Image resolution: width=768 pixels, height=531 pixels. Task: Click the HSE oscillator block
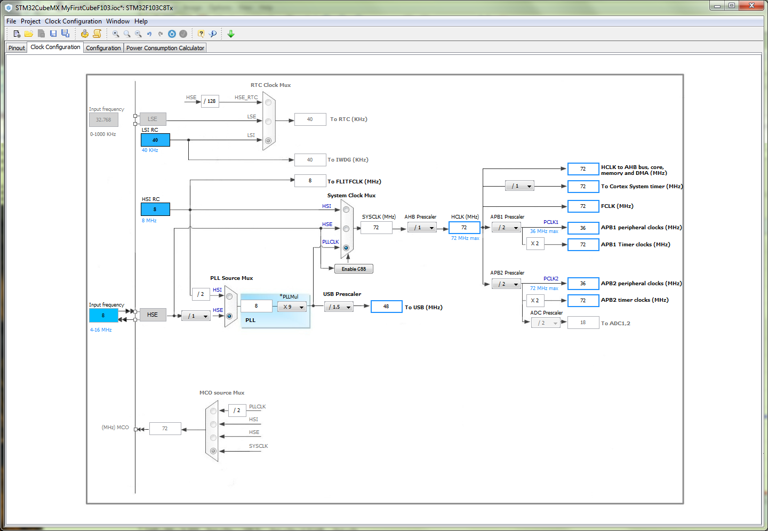153,315
